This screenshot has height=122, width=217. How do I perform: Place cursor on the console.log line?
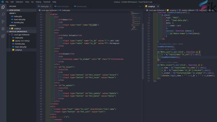coord(189,76)
